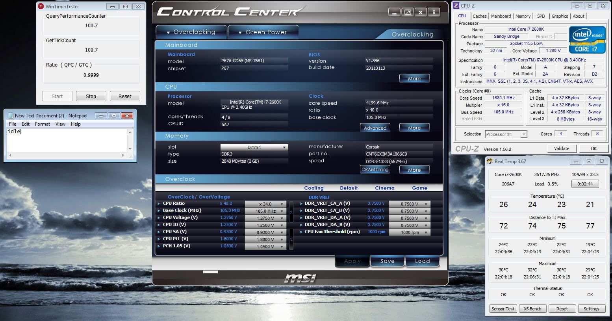
Task: Open the Control Center info icon
Action: (x=434, y=12)
